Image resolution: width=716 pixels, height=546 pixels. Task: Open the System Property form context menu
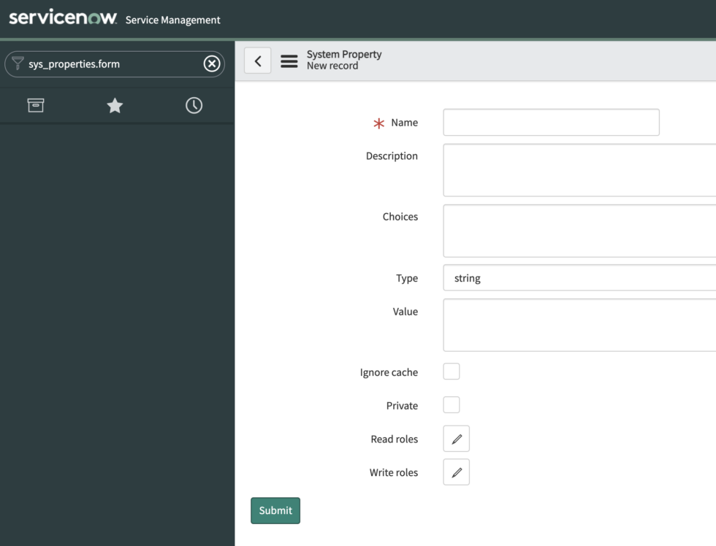pyautogui.click(x=289, y=61)
